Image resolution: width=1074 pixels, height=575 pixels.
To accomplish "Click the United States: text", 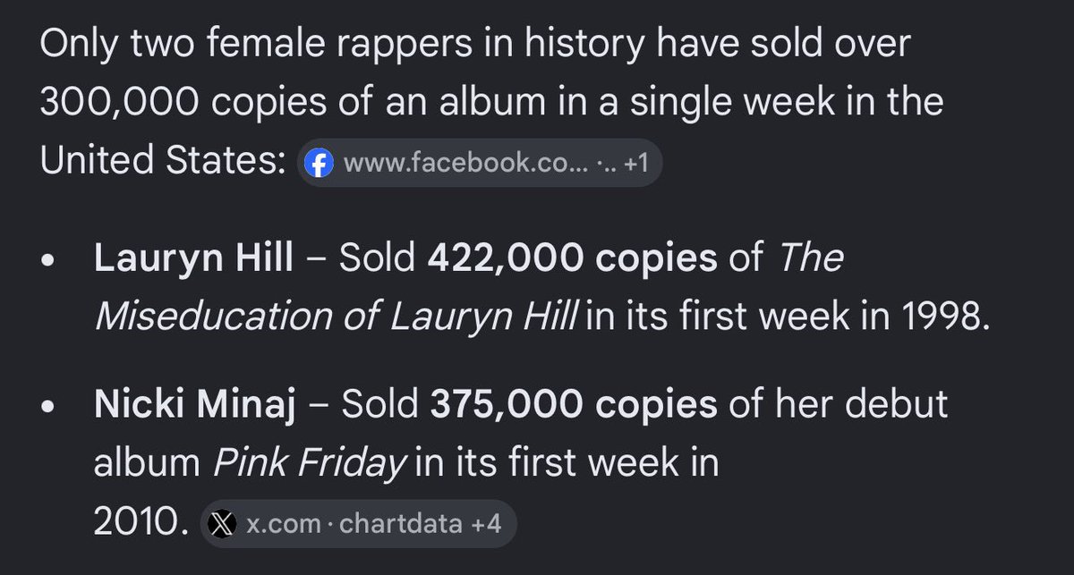I will (162, 163).
